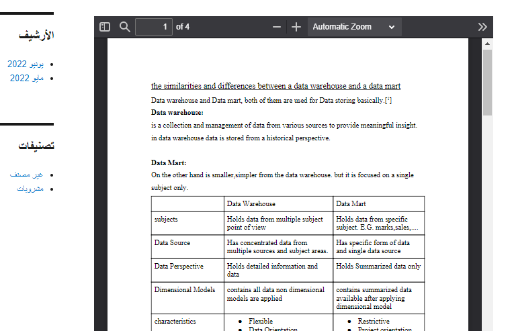Open the غير مصنف category link
The width and height of the screenshot is (512, 331).
tap(27, 175)
